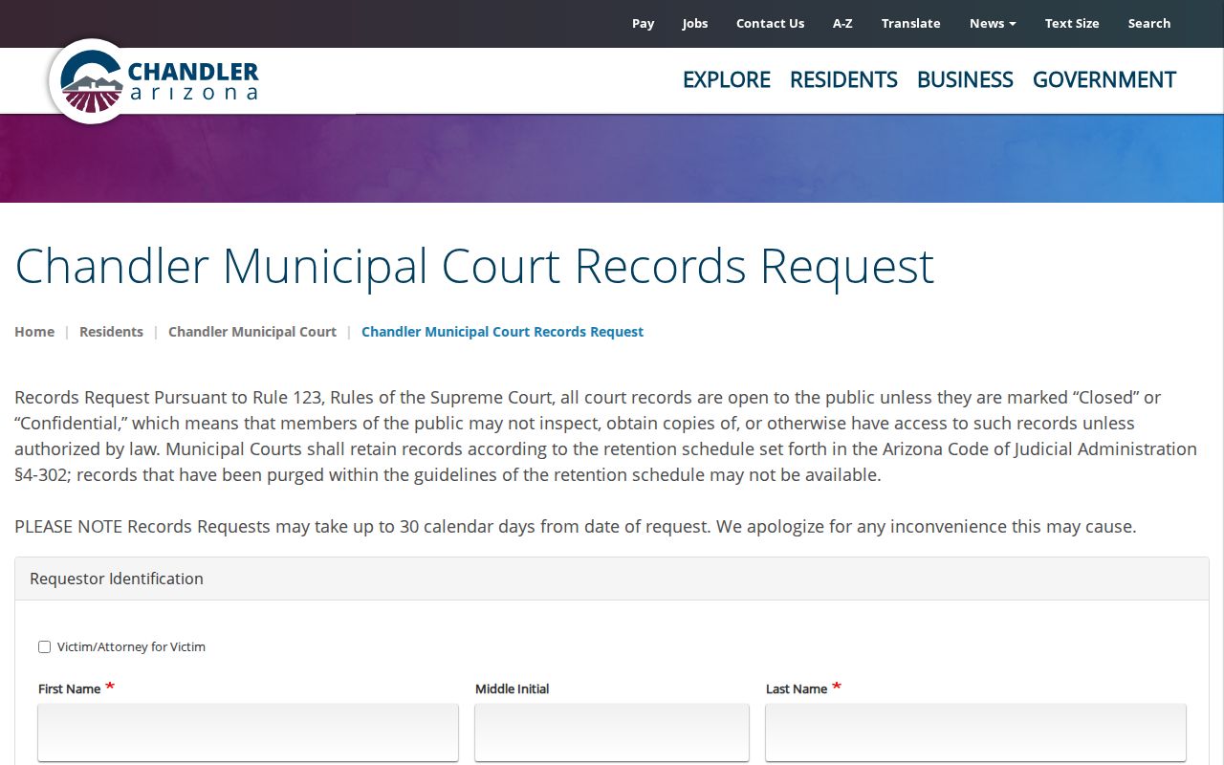Open Chandler Municipal Court breadcrumb
The image size is (1224, 765).
click(x=252, y=332)
